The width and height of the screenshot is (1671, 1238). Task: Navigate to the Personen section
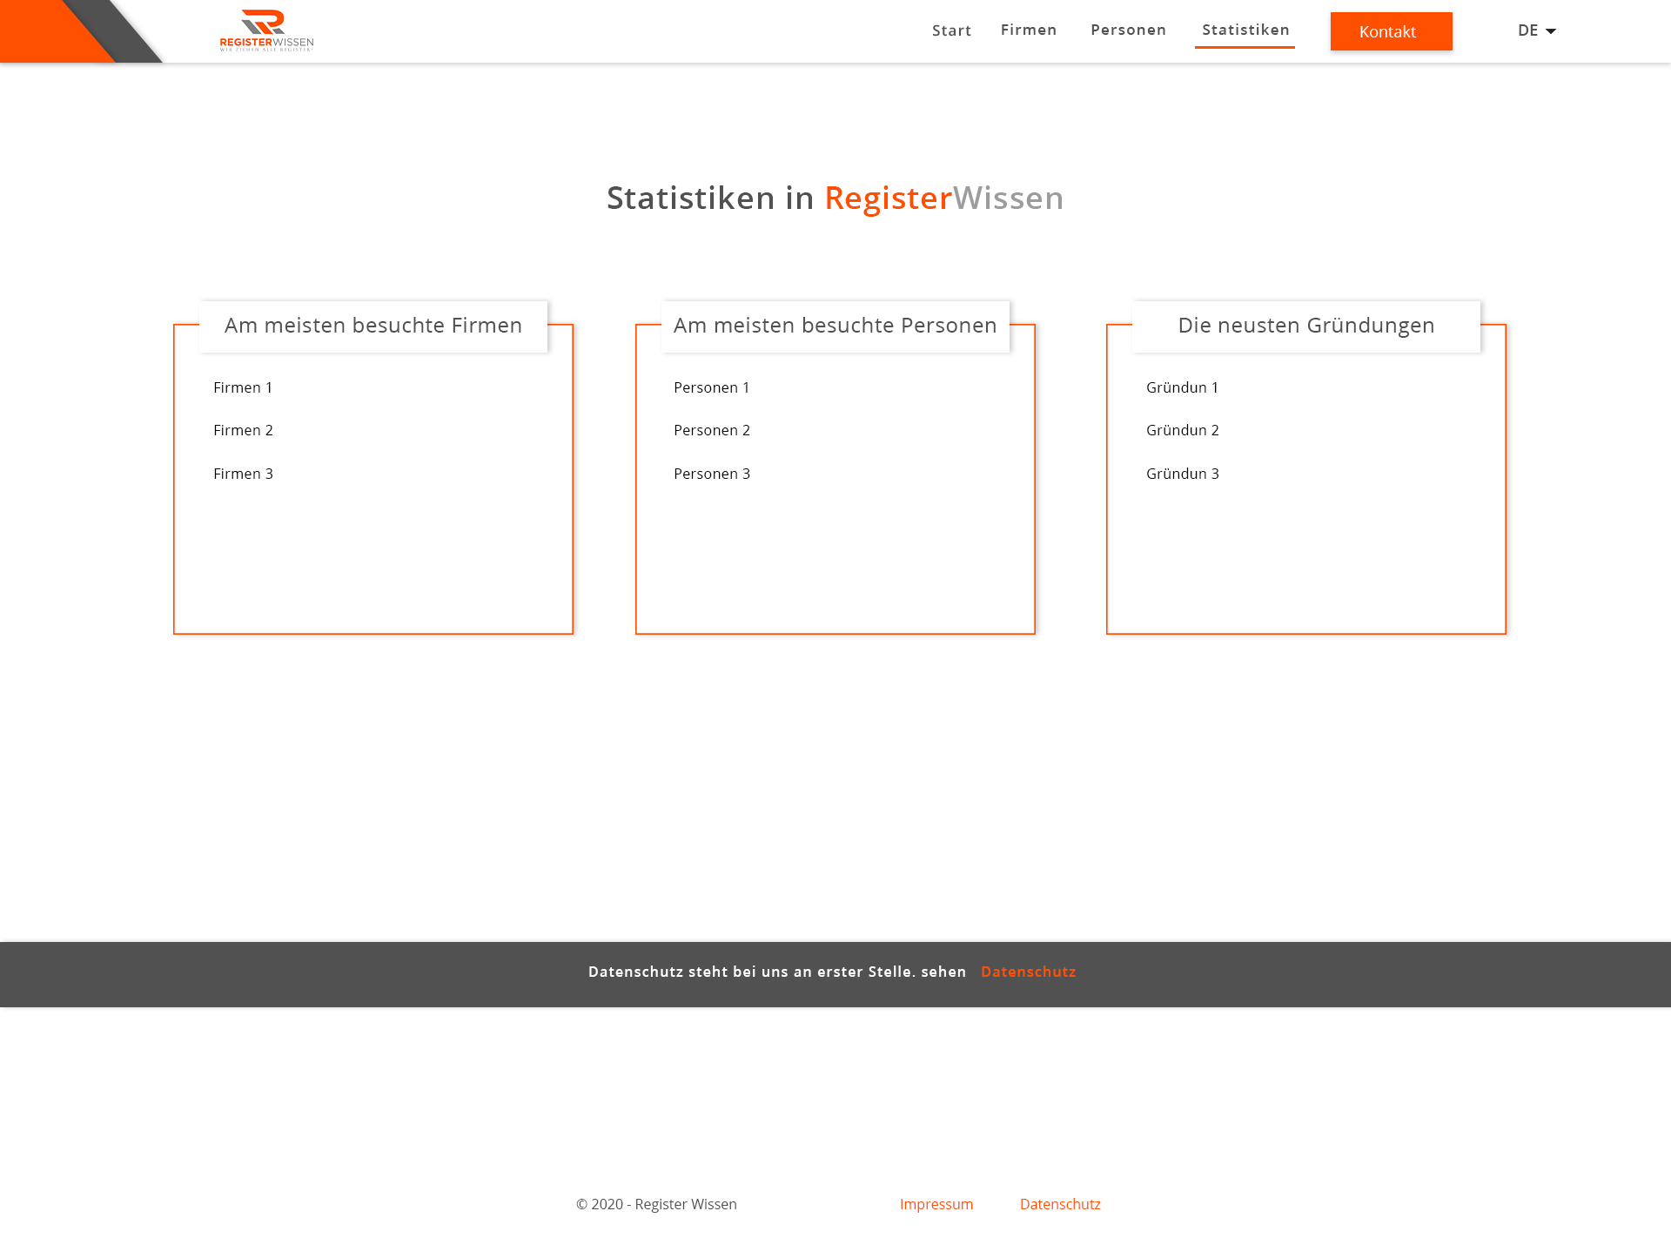[1128, 30]
